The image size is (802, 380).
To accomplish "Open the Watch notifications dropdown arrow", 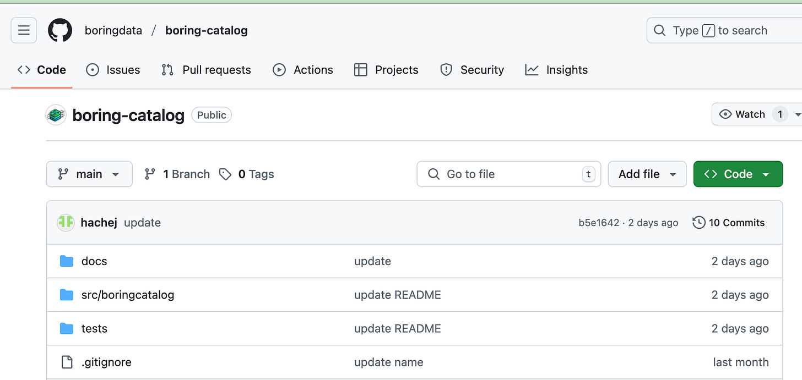I will click(x=797, y=114).
